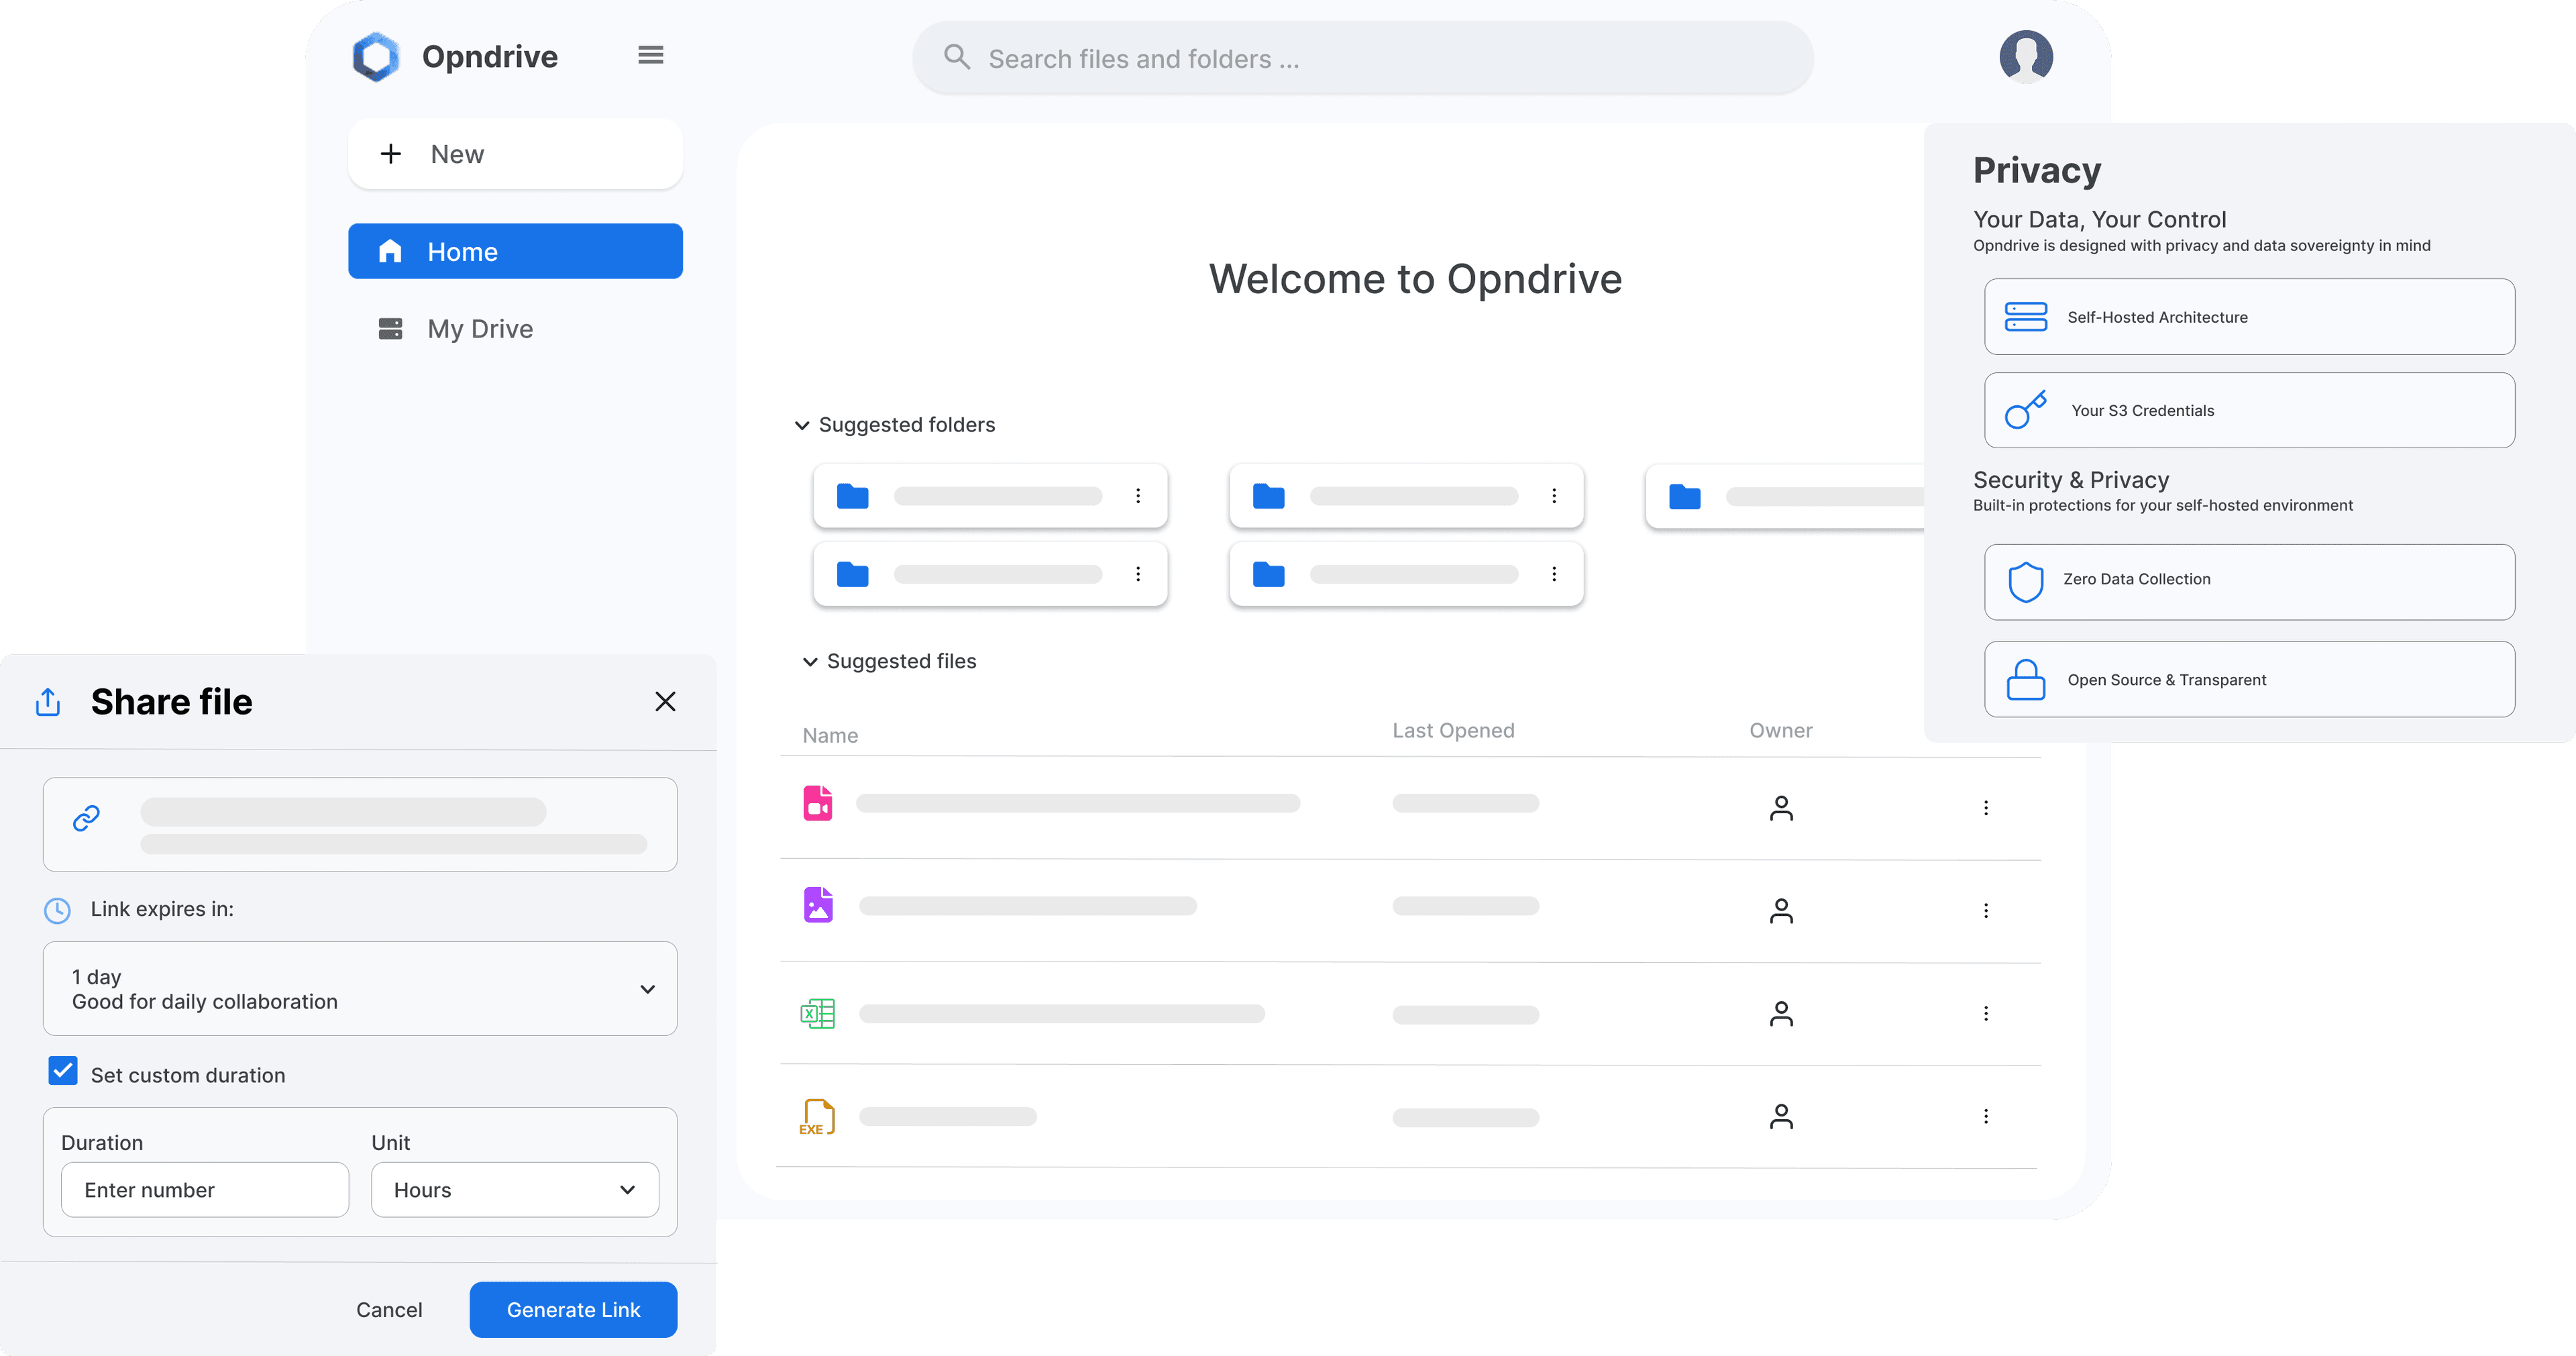Viewport: 2576px width, 1356px height.
Task: Click the Opndrive hexagon logo
Action: 376,56
